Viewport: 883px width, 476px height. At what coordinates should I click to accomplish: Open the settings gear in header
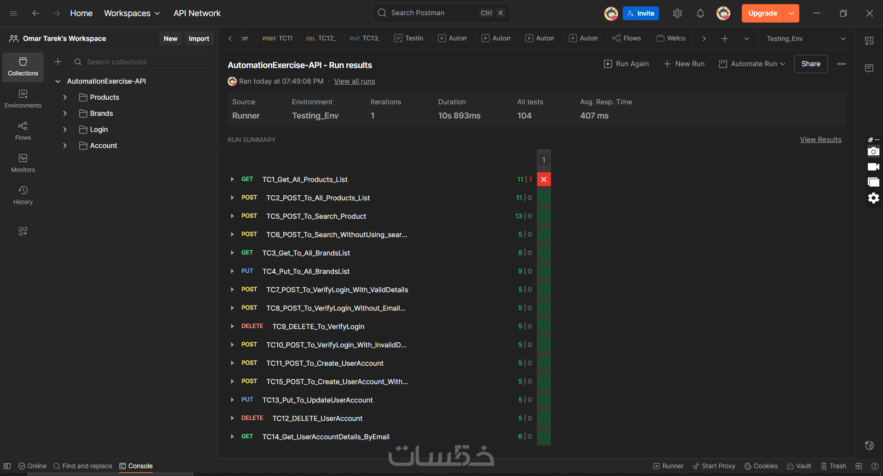click(x=677, y=13)
